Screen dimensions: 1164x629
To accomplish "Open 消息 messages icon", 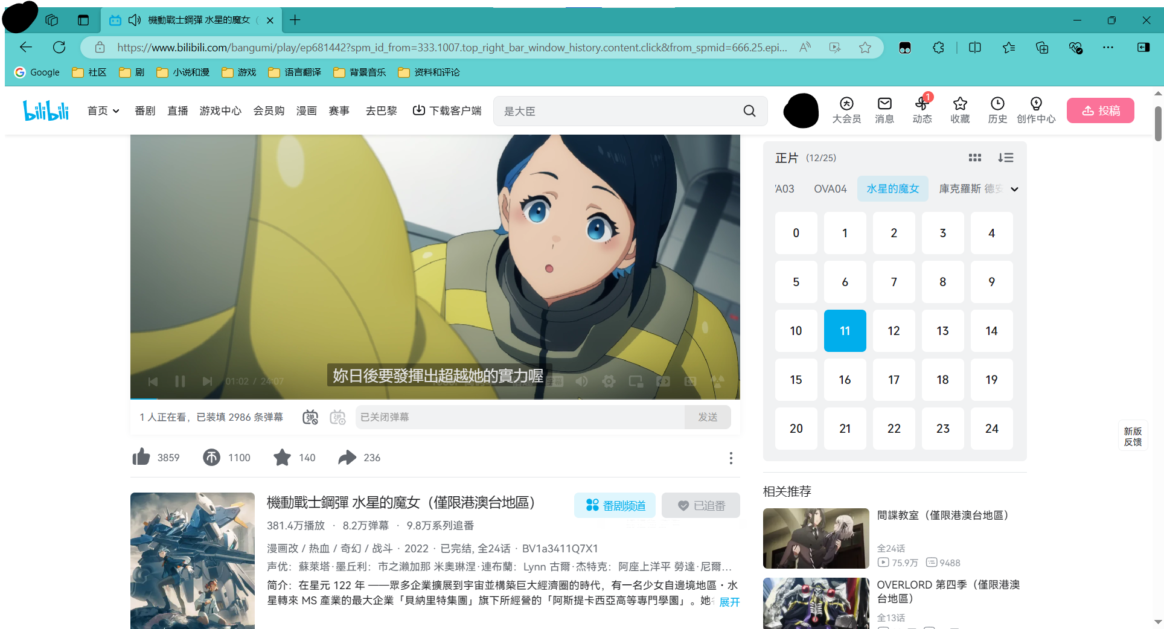I will 884,110.
